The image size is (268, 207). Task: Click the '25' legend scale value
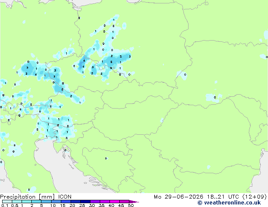coord(82,205)
